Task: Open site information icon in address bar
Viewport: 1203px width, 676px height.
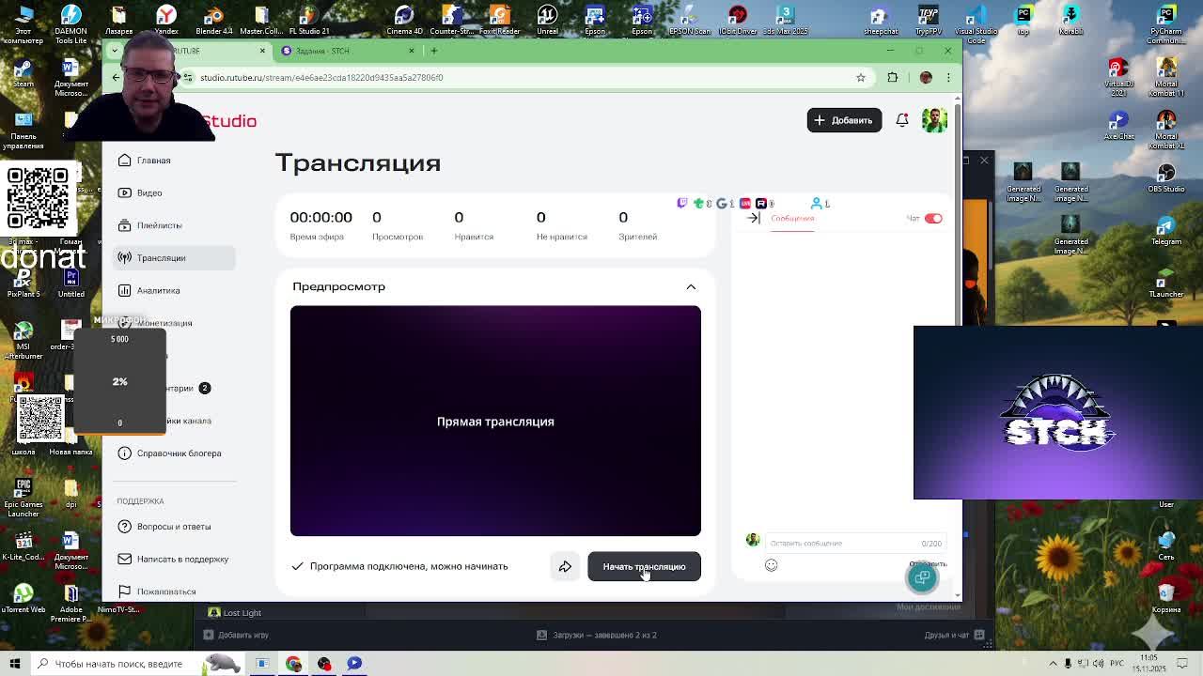Action: tap(189, 78)
